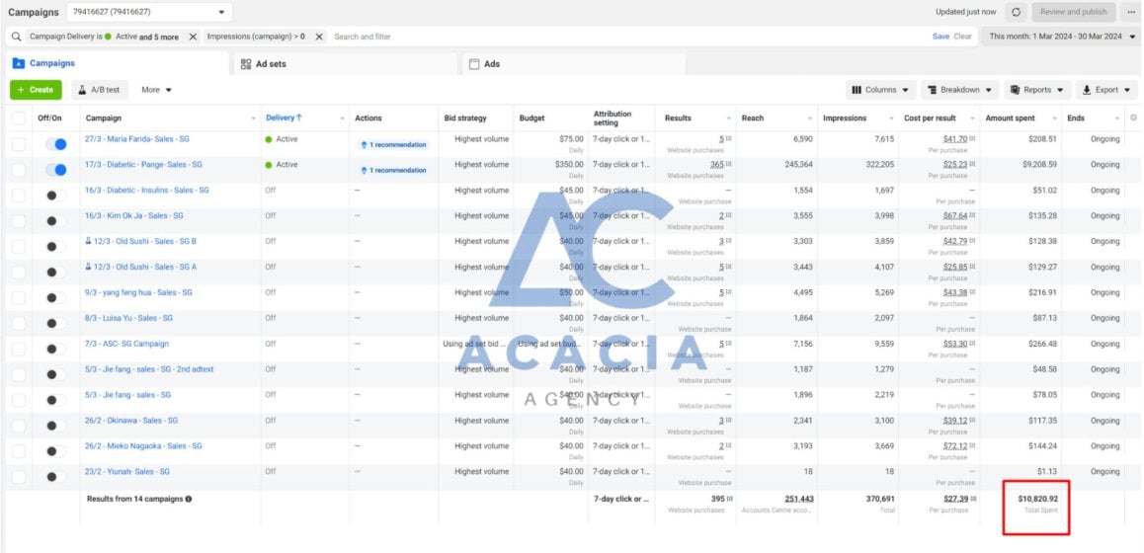Click flask icon on Old Sushi SG A
The height and width of the screenshot is (553, 1144).
click(88, 267)
